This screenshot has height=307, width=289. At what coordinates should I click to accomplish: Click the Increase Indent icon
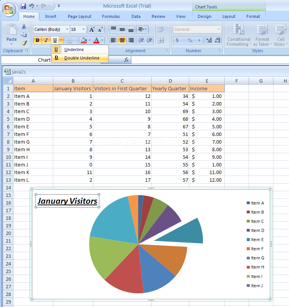click(x=150, y=40)
